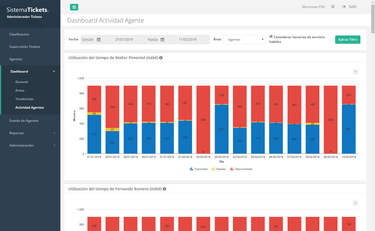The image size is (375, 231).
Task: Go to Tendencias dashboard submenu
Action: click(x=24, y=99)
